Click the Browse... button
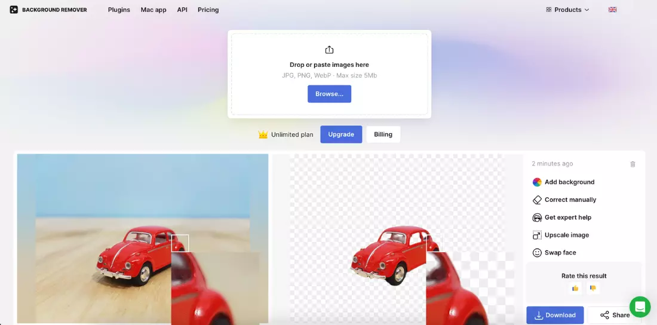 [x=329, y=94]
